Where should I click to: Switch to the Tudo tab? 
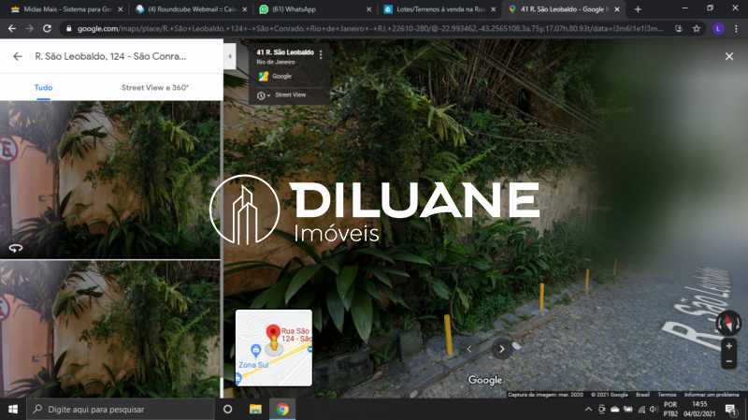(x=43, y=87)
